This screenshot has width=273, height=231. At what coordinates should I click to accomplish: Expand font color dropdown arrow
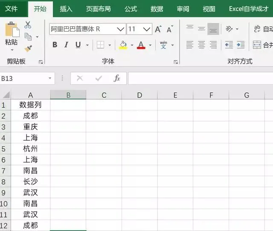[x=150, y=45]
